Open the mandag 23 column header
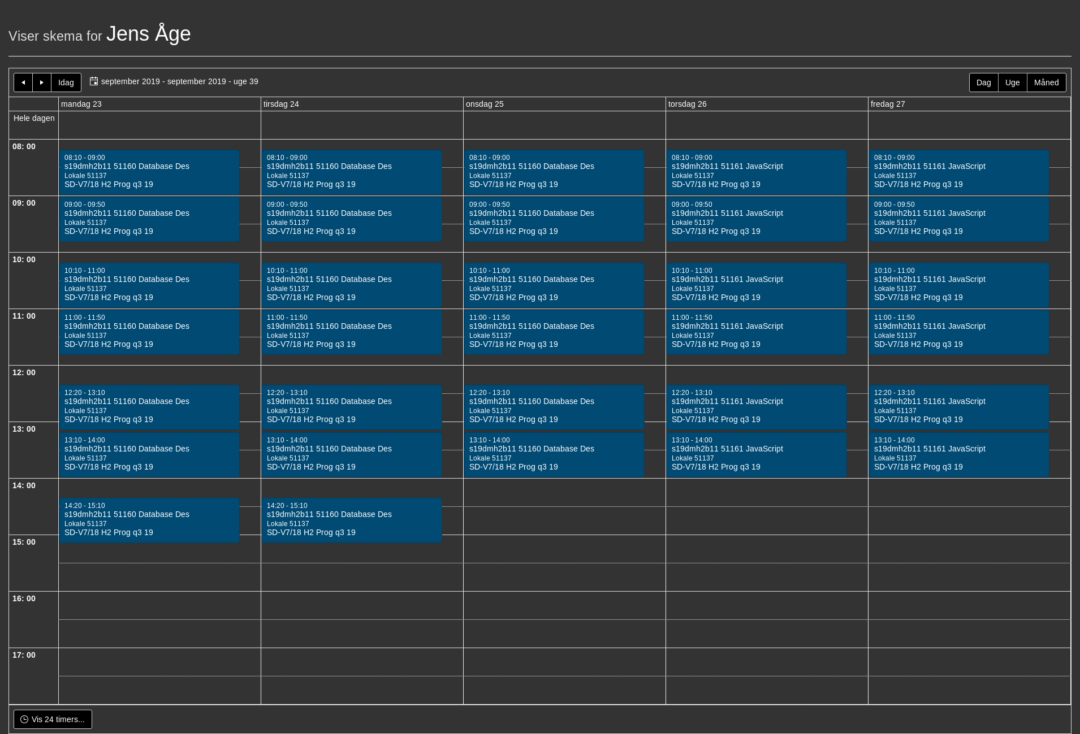 pyautogui.click(x=81, y=104)
